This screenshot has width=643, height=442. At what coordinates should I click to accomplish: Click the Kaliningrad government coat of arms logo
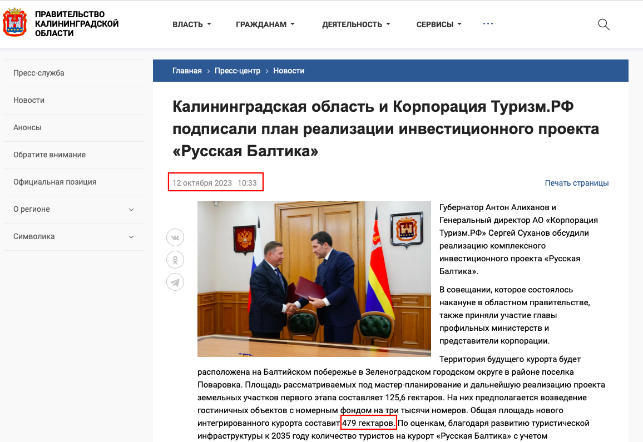click(x=15, y=22)
